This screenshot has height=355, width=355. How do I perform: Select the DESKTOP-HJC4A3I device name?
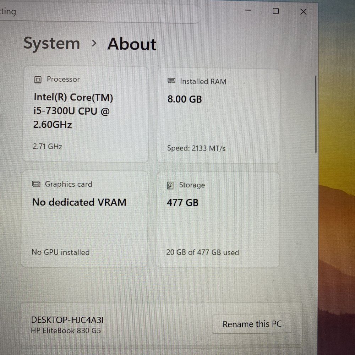pos(67,320)
